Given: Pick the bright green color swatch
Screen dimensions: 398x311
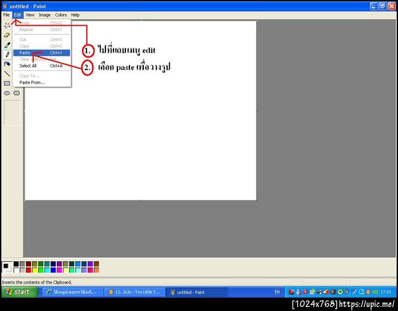Looking at the screenshot, I should [x=41, y=270].
